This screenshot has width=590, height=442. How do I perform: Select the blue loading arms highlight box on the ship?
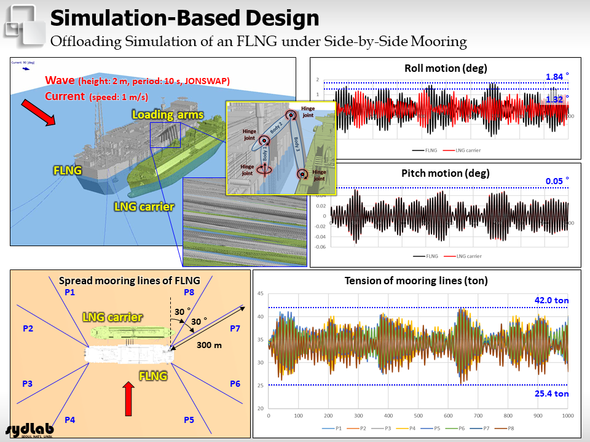point(165,134)
